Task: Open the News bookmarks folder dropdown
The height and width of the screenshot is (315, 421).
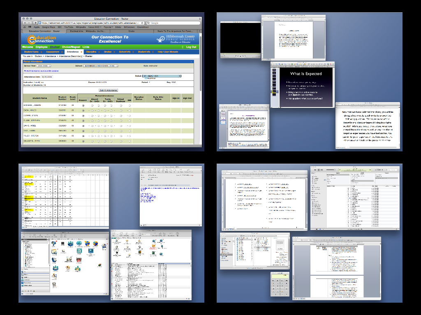Action: (x=95, y=27)
